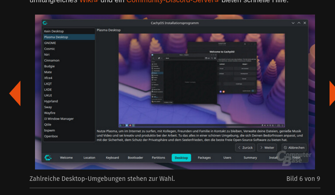Select Openbox entry
The image size is (335, 195).
(x=69, y=136)
